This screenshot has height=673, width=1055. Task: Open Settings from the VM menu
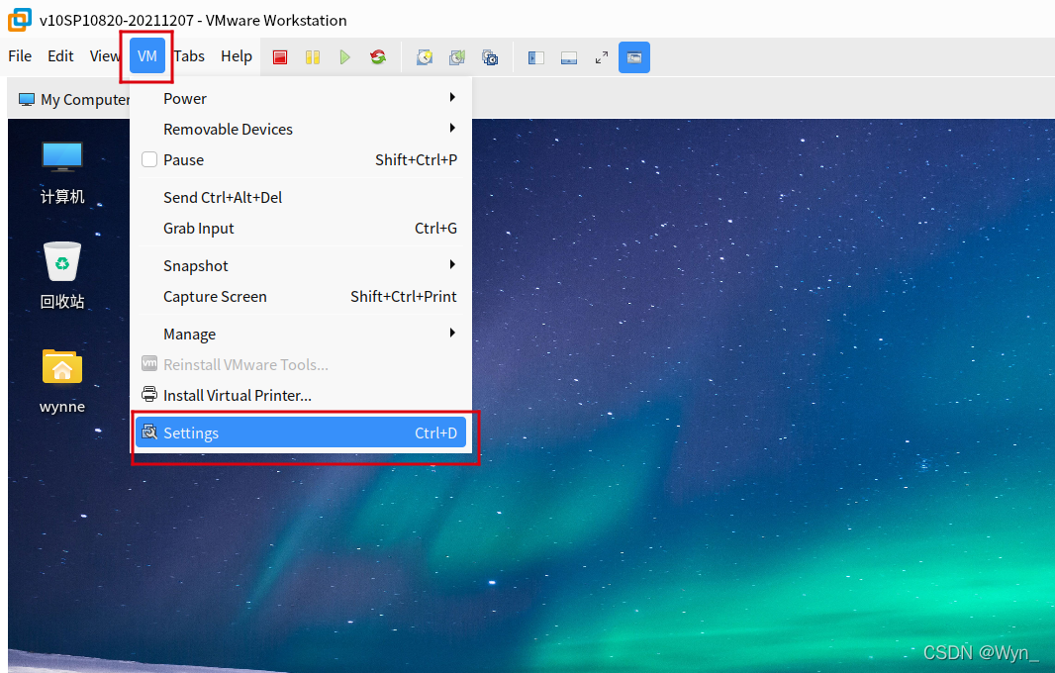click(301, 433)
